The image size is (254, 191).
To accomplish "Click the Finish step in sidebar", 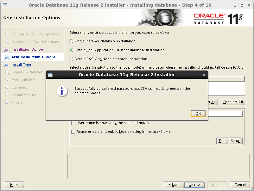I will click(x=17, y=102).
